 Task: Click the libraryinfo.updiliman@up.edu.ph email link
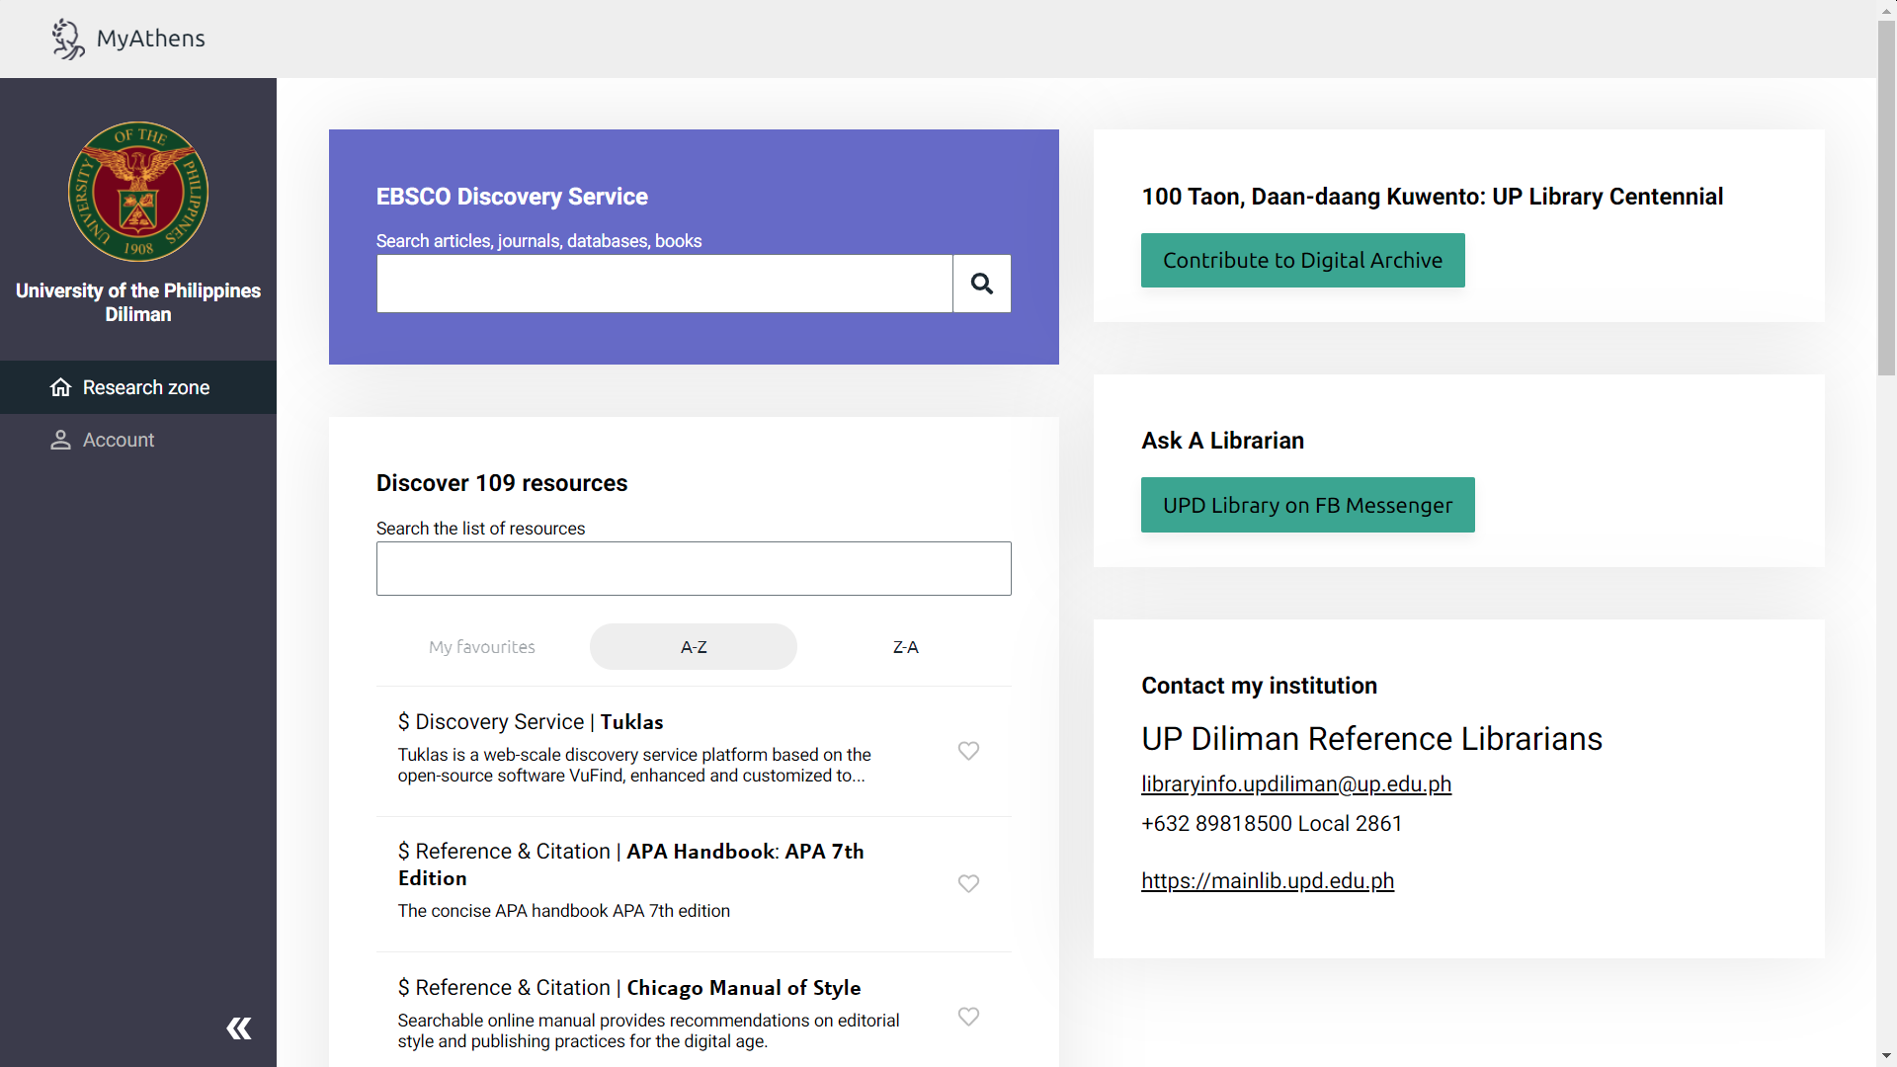[x=1296, y=783]
